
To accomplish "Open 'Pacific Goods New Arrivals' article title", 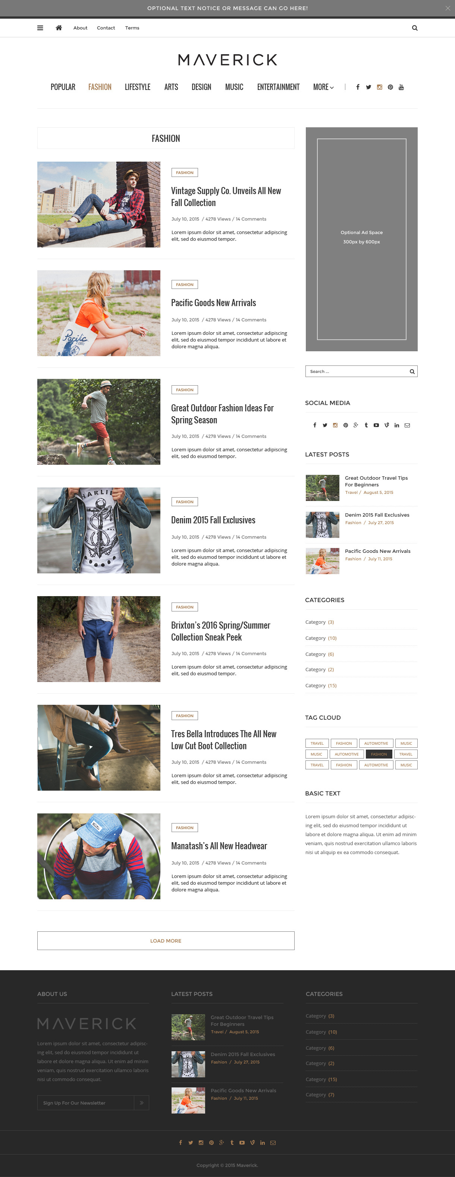I will coord(214,303).
